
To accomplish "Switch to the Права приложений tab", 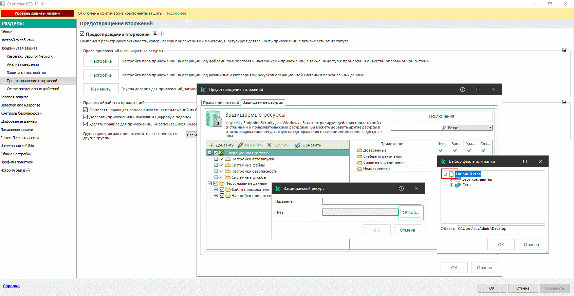I will [x=221, y=103].
